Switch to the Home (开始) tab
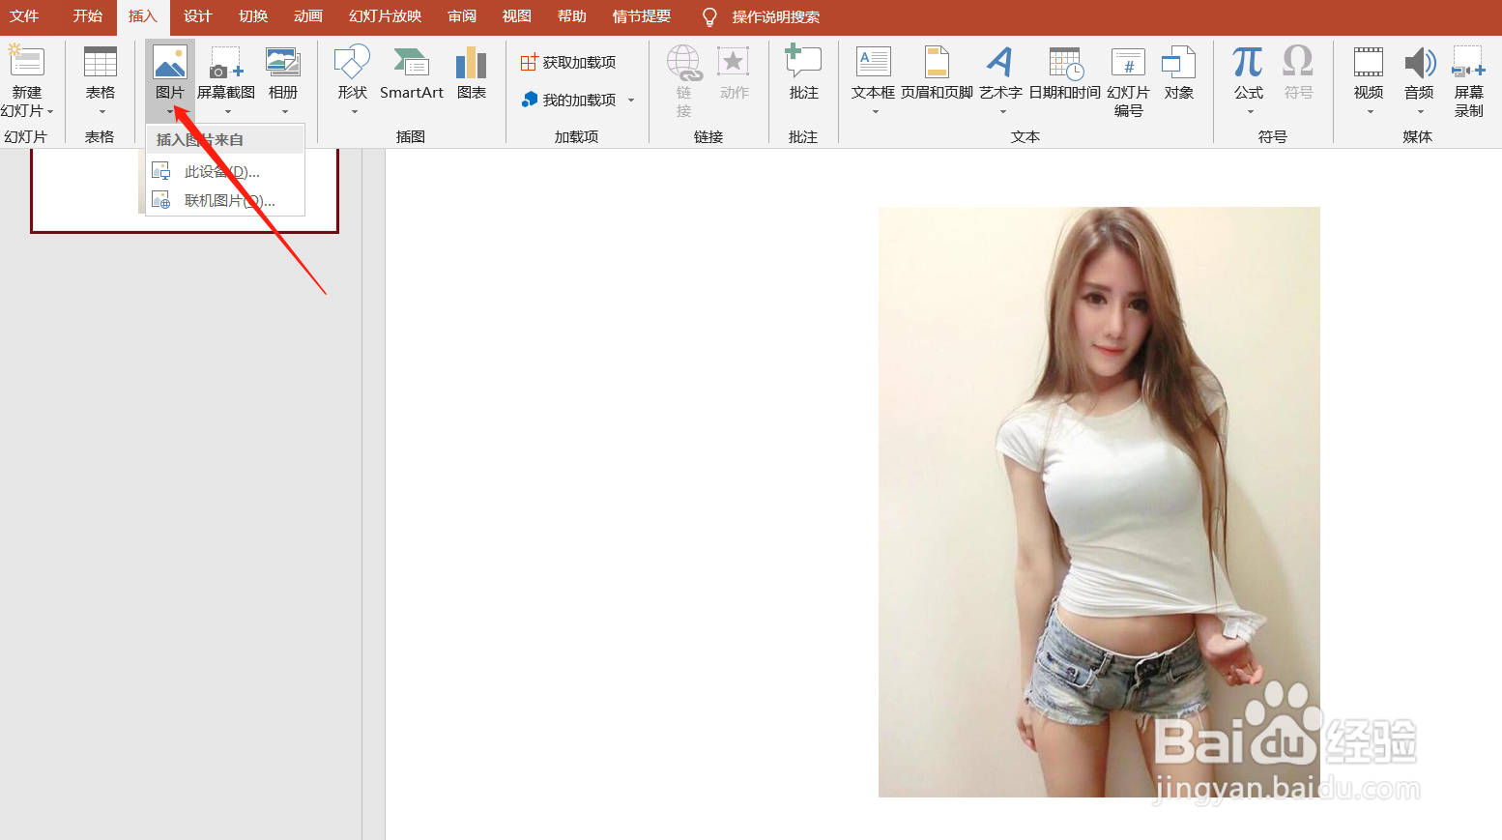This screenshot has height=840, width=1502. point(87,16)
